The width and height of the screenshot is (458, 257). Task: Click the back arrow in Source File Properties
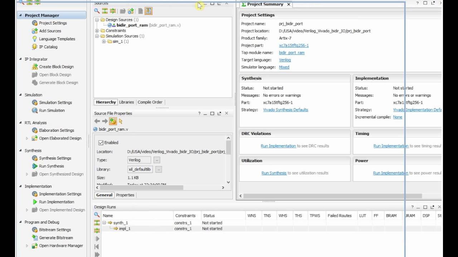click(x=97, y=121)
